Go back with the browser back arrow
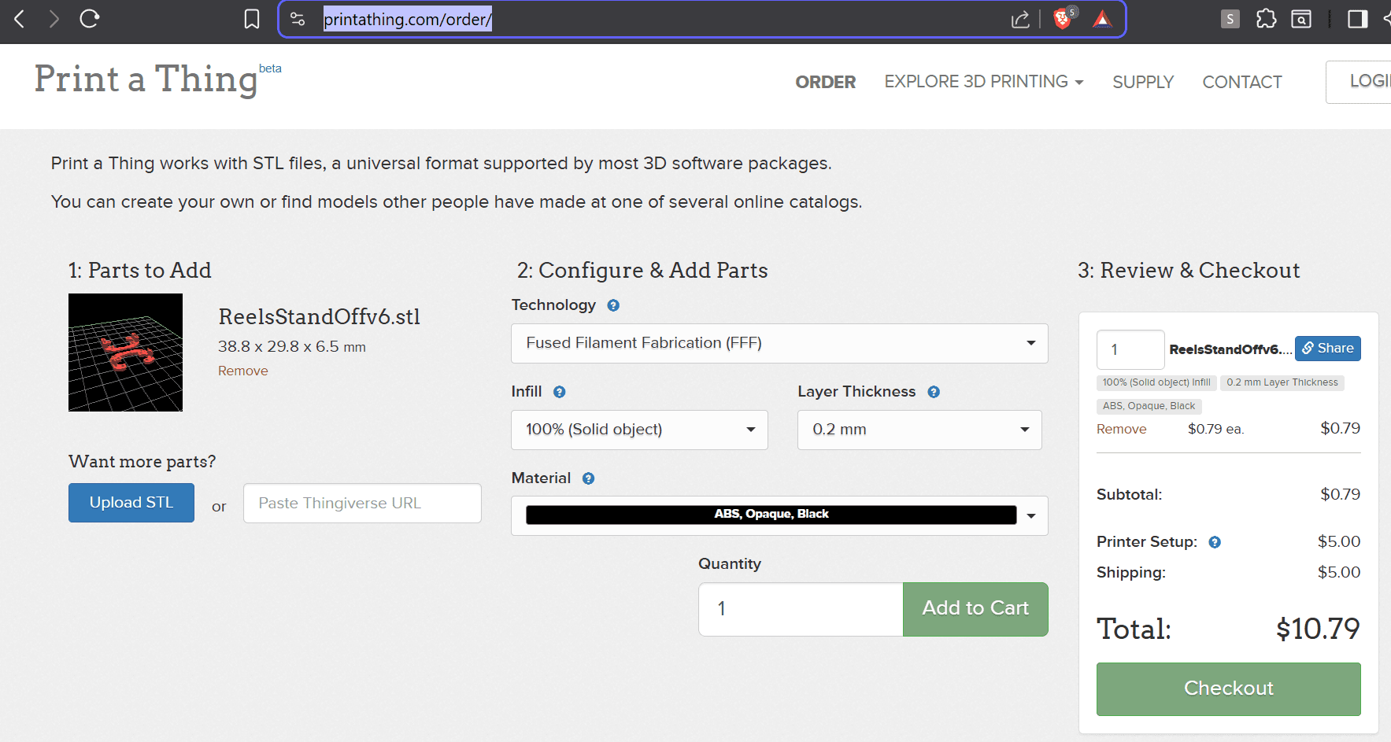This screenshot has width=1391, height=742. [20, 19]
